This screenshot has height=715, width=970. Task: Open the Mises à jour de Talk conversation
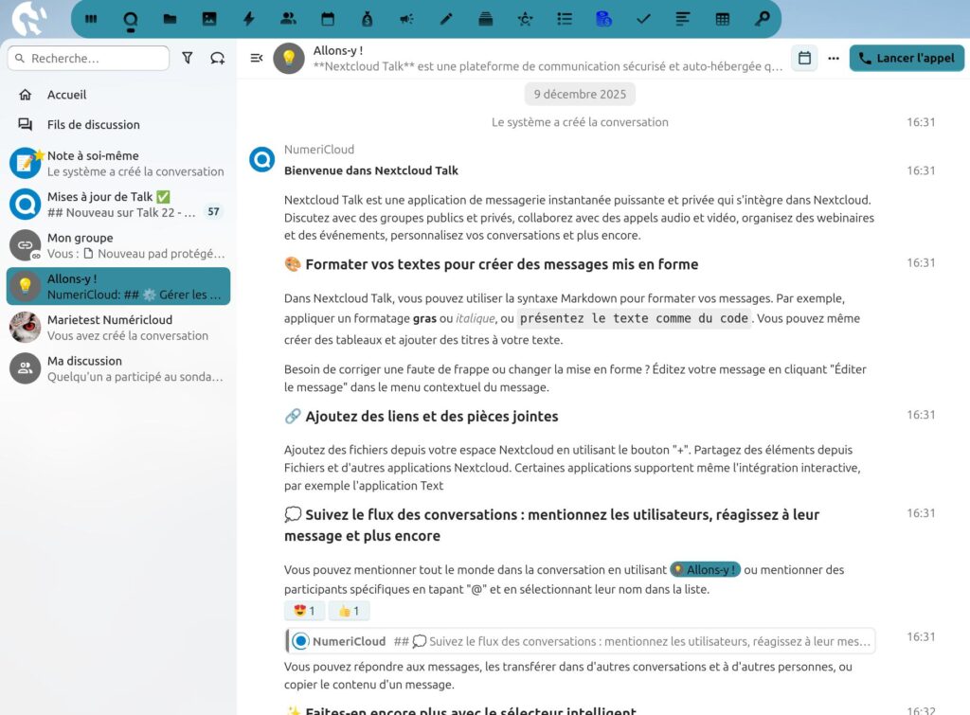pyautogui.click(x=118, y=205)
